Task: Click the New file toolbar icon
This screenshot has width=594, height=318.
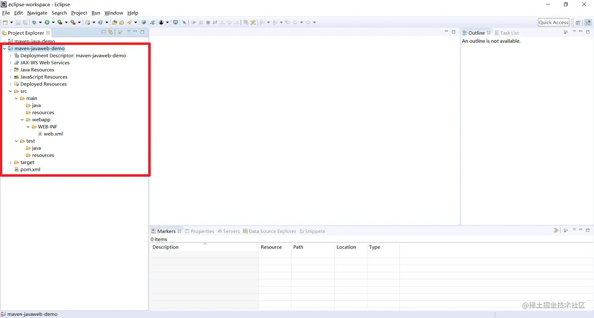Action: (x=5, y=22)
